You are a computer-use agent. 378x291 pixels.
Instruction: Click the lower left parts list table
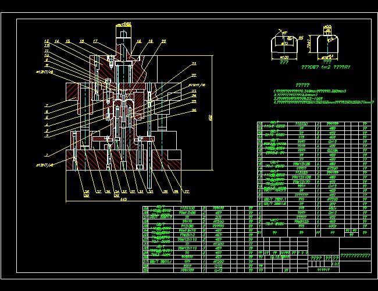(x=198, y=239)
